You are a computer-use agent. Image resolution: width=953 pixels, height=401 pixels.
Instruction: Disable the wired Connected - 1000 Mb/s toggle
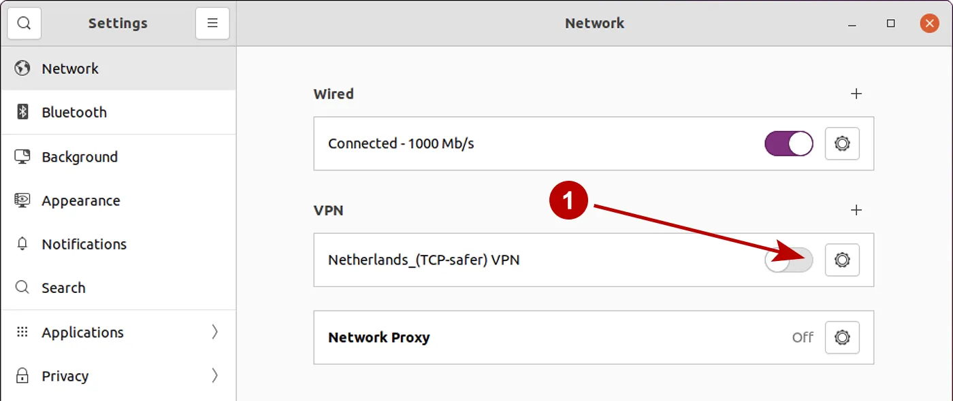pos(788,143)
